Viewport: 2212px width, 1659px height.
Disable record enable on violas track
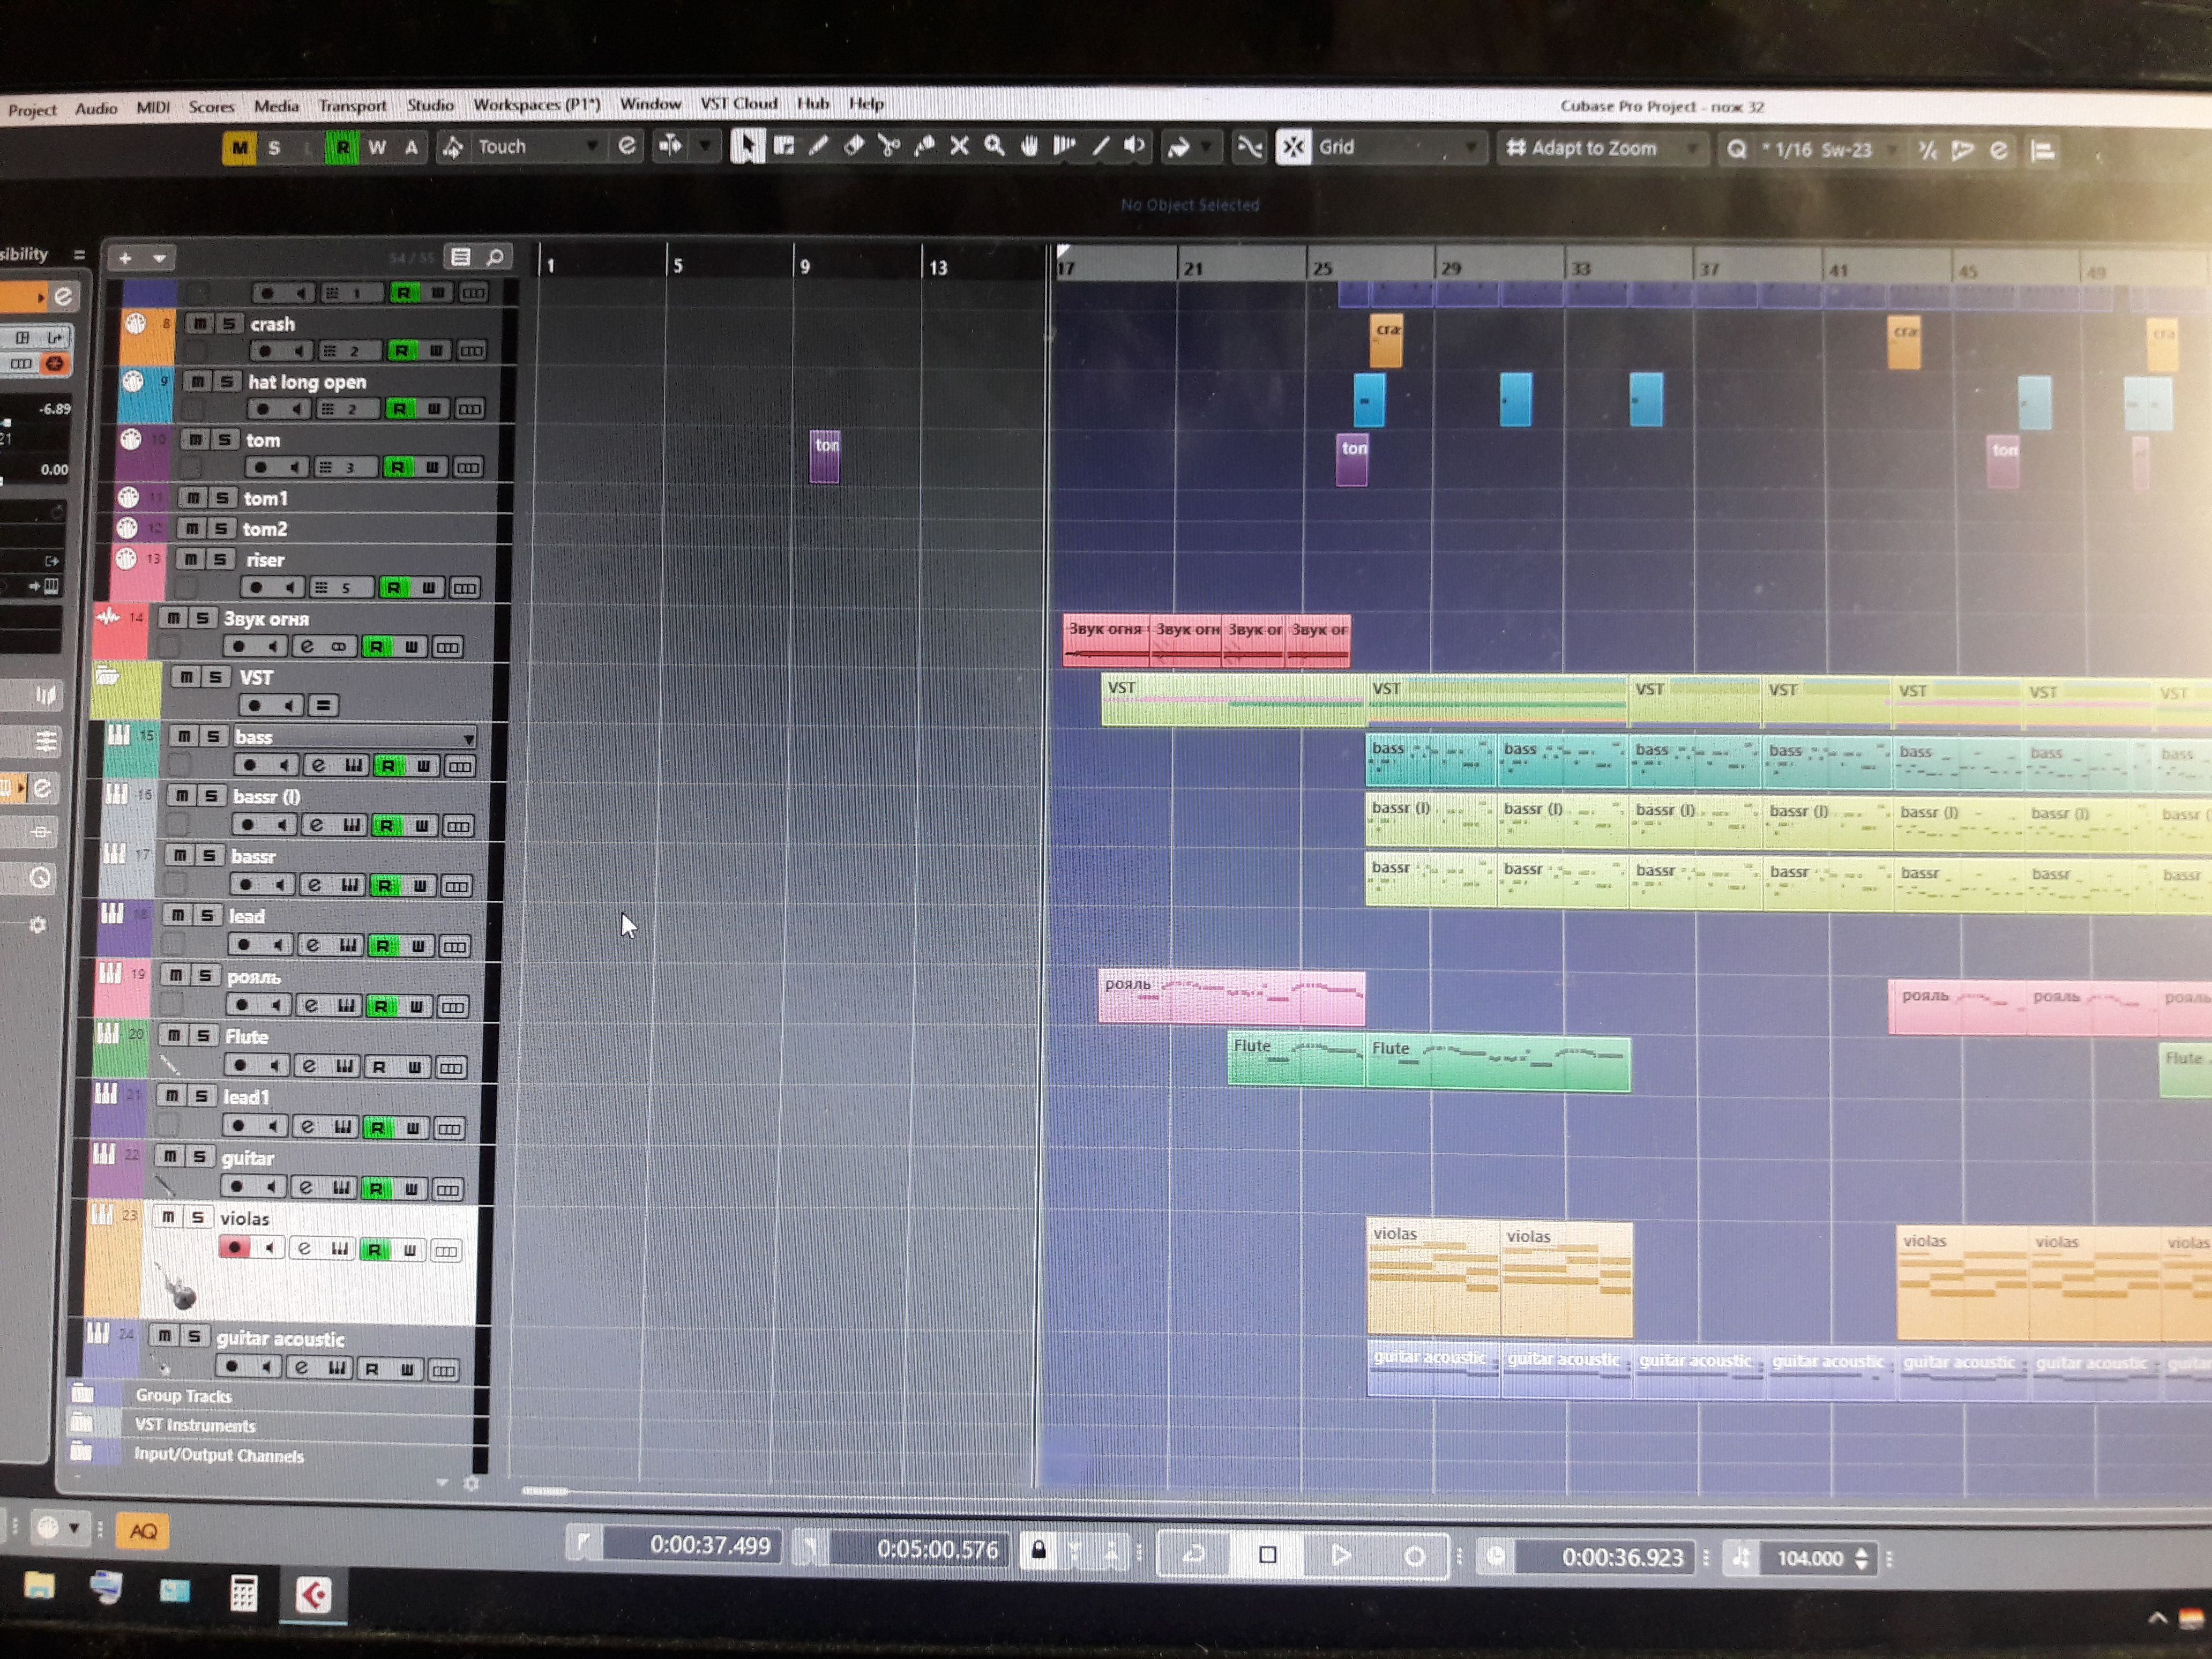coord(235,1248)
